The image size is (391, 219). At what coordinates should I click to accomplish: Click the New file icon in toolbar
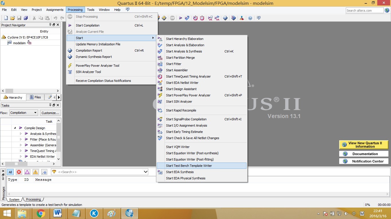click(6, 18)
